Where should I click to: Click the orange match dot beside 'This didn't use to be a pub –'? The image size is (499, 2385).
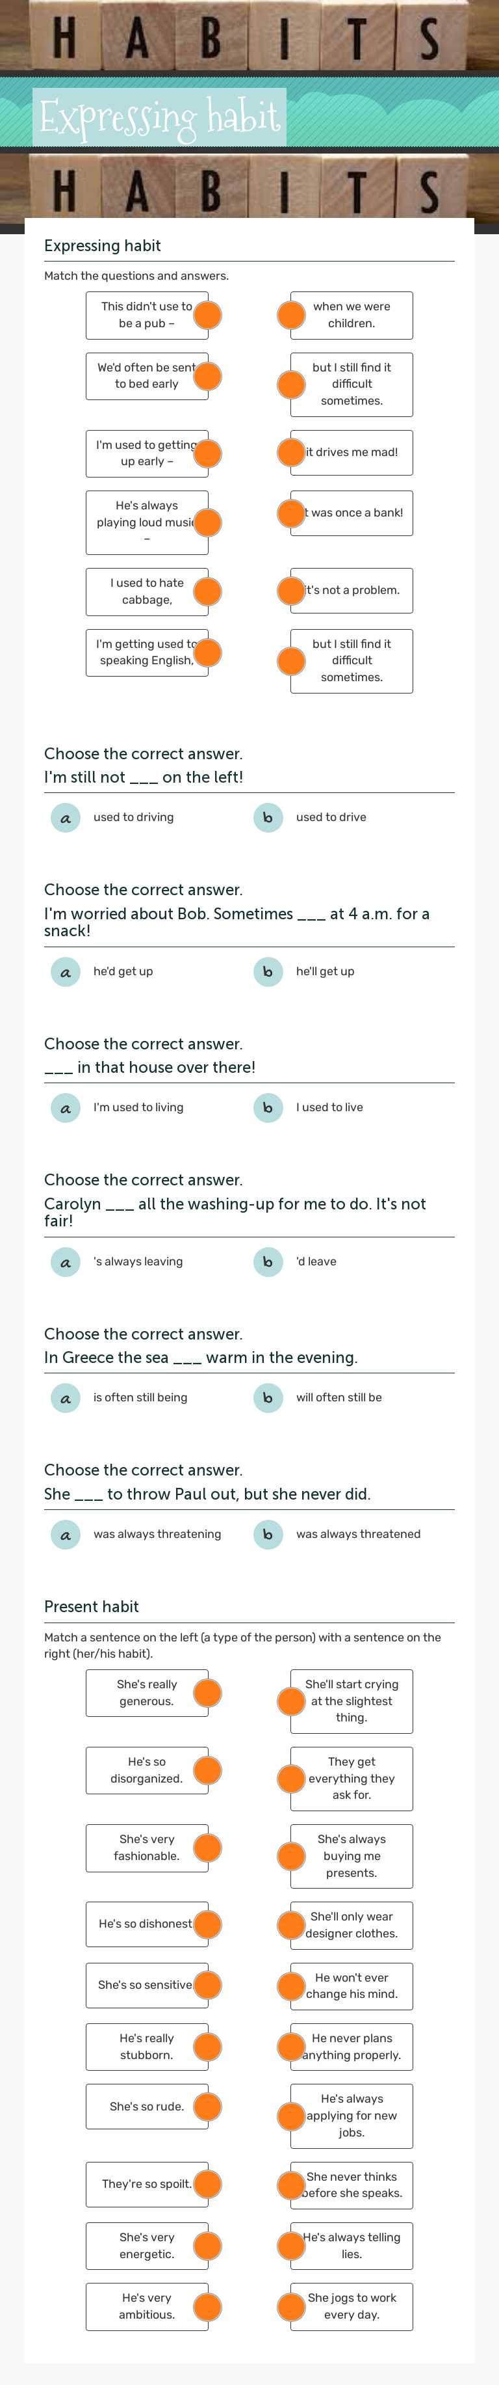pyautogui.click(x=208, y=315)
